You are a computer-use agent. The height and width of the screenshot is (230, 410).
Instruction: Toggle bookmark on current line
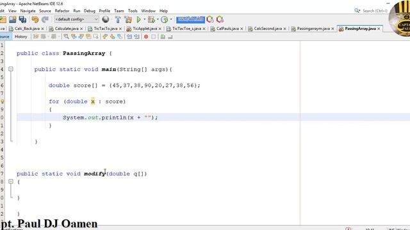coord(120,36)
